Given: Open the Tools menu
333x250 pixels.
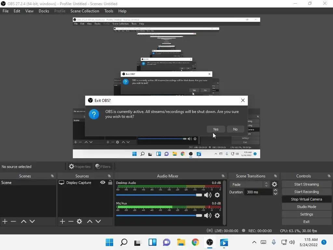Looking at the screenshot, I should (109, 11).
